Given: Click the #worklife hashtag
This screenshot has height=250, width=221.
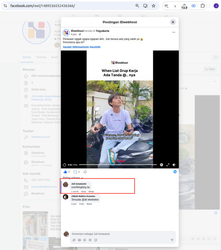Looking at the screenshot, I should 95,47.
